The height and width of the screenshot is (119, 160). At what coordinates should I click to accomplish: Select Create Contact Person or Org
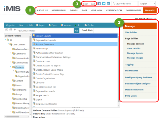[75, 74]
